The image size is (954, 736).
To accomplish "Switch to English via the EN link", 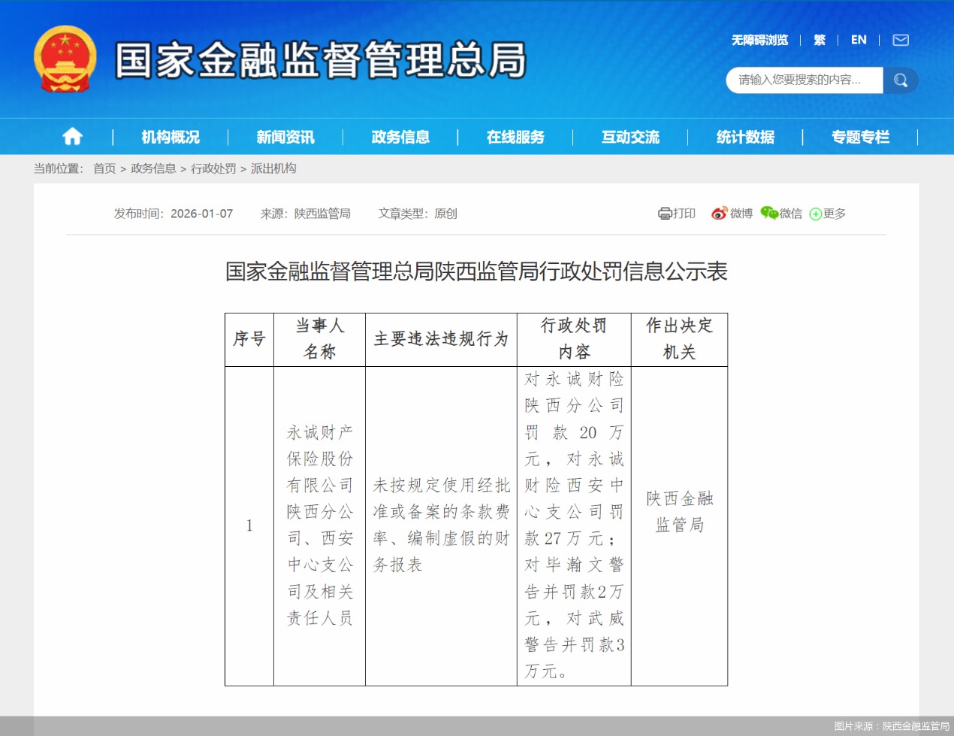I will (859, 40).
